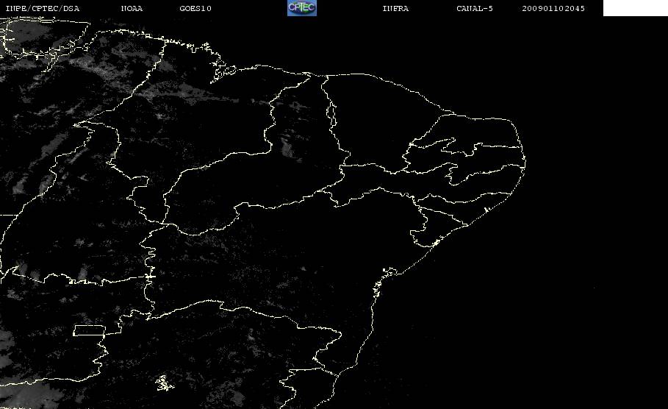Click the CPTEC logo in header

[x=301, y=8]
